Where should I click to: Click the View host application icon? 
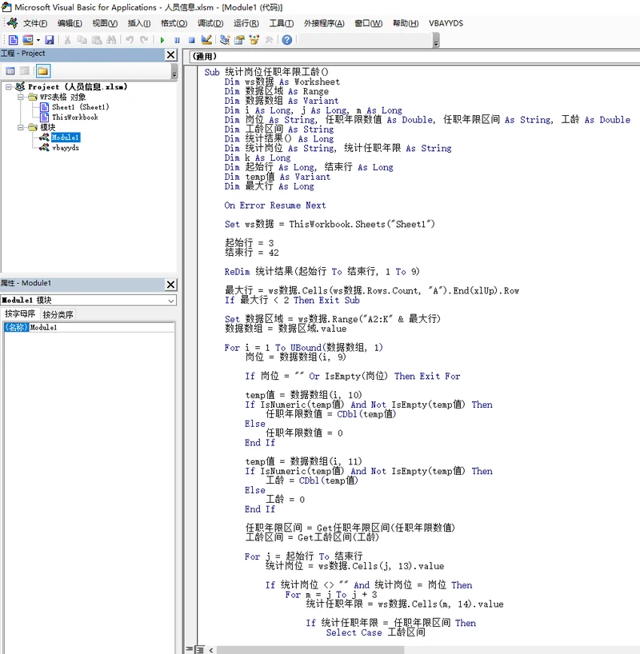tap(14, 40)
